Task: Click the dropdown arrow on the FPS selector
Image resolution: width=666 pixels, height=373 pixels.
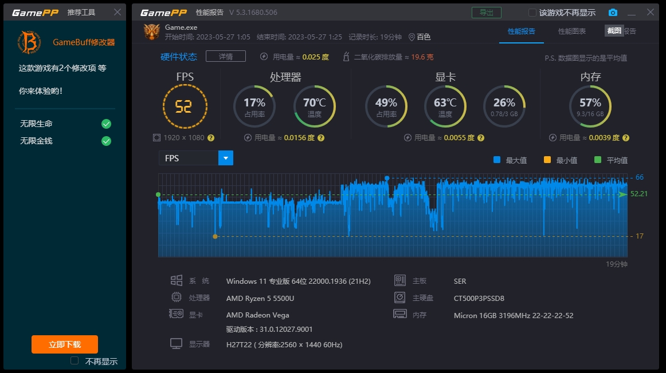Action: pos(226,158)
